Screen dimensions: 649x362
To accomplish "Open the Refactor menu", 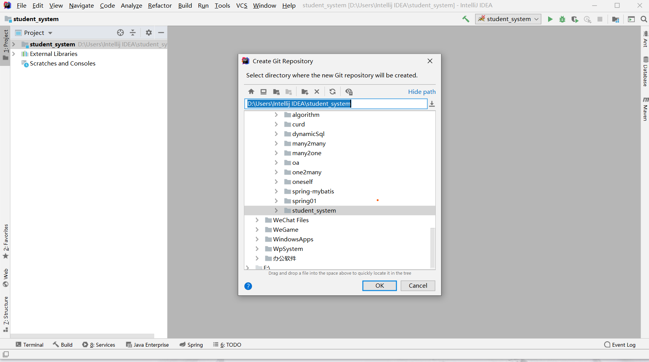I will point(160,5).
